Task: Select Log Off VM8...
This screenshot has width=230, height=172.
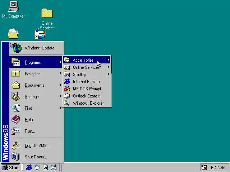Action: point(37,145)
